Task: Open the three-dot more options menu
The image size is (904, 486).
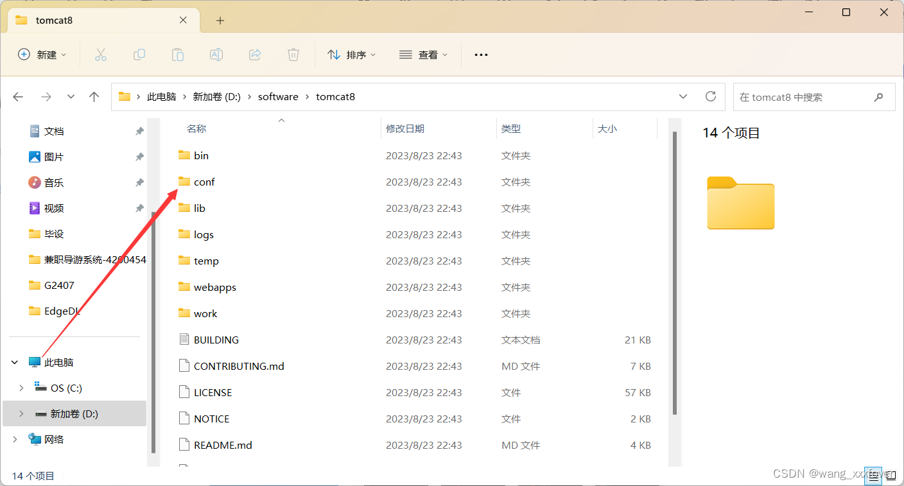Action: click(481, 55)
